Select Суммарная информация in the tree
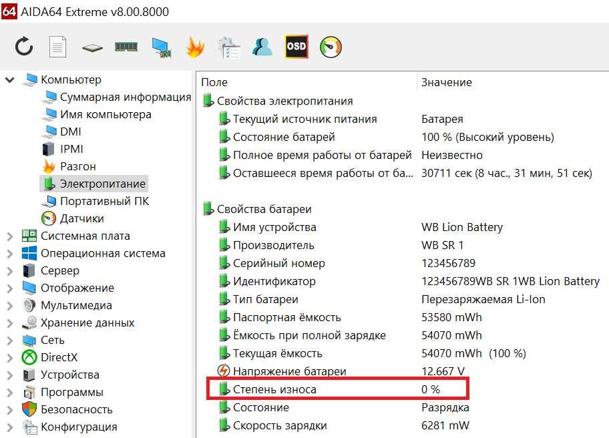Image resolution: width=609 pixels, height=438 pixels. click(x=116, y=97)
